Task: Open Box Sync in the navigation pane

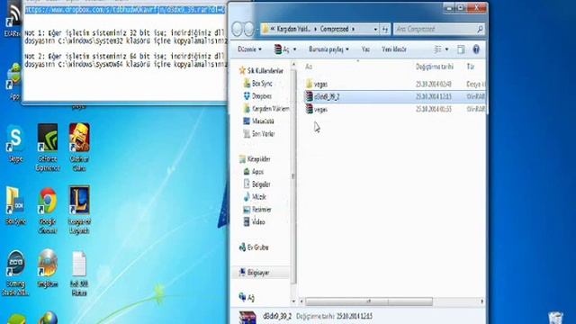Action: coord(258,84)
